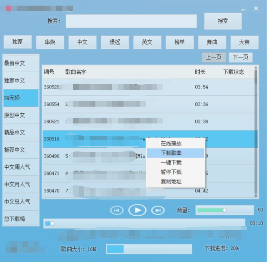Open 中文周人气 sidebar list
The width and height of the screenshot is (267, 262).
(20, 167)
